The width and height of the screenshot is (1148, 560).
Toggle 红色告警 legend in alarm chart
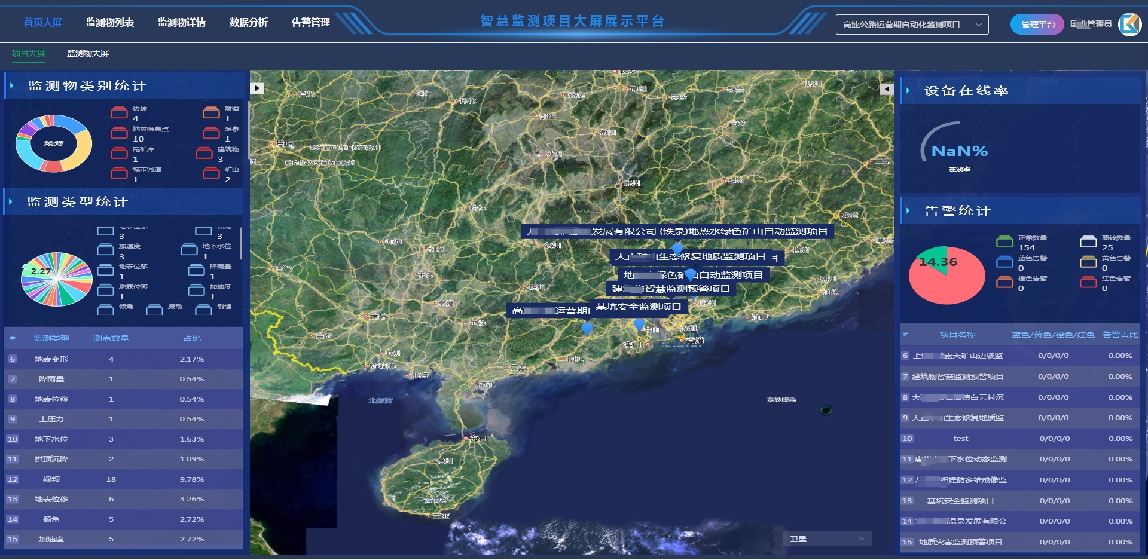(x=1088, y=282)
